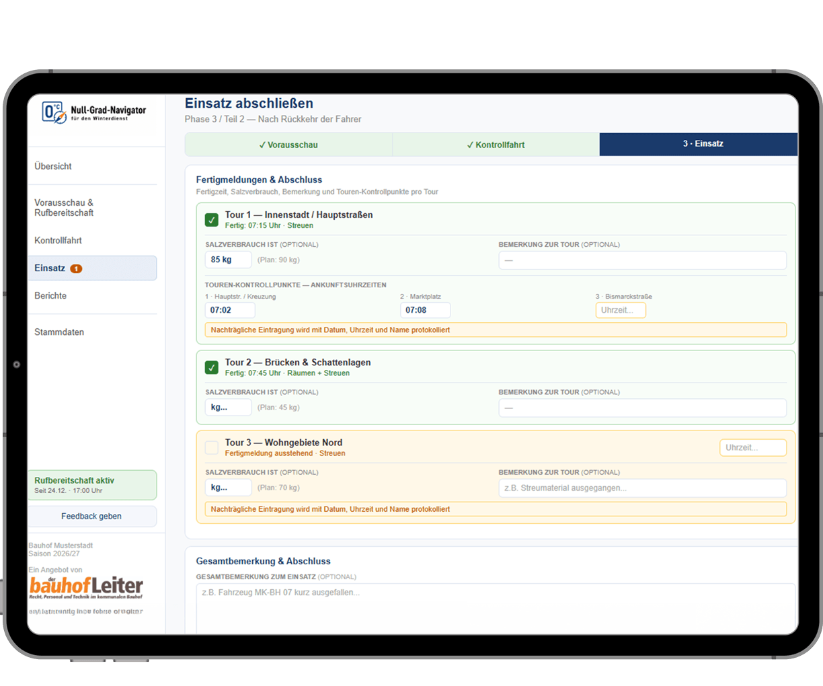Click the Rufbereitschaft aktiv status box
The height and width of the screenshot is (686, 823).
pos(92,485)
